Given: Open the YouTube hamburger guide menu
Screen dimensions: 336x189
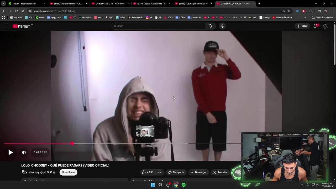Looking at the screenshot, I should point(6,26).
